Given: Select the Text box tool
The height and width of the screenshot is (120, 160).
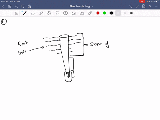Looking at the screenshot, I should (82, 13).
